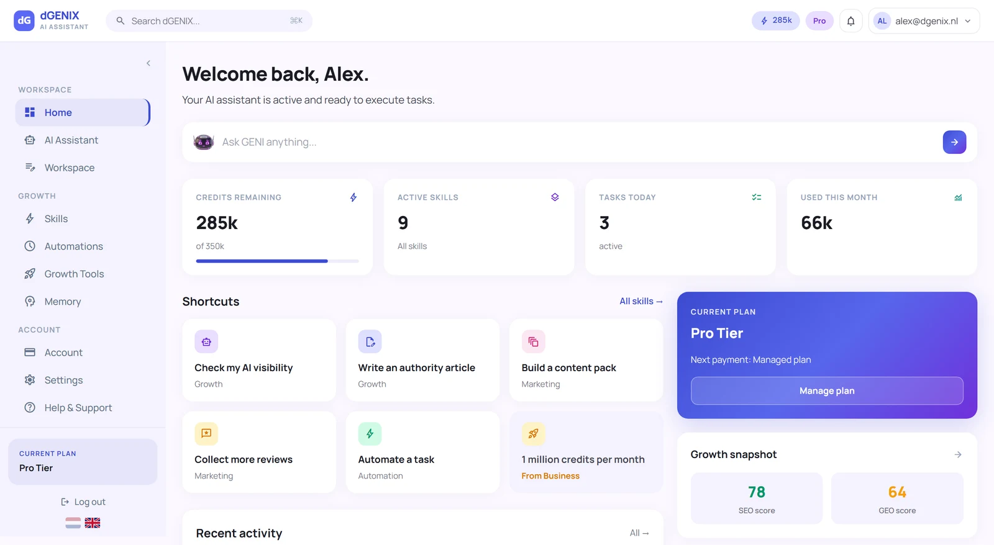This screenshot has width=994, height=545.
Task: Open Account in sidebar
Action: click(83, 353)
